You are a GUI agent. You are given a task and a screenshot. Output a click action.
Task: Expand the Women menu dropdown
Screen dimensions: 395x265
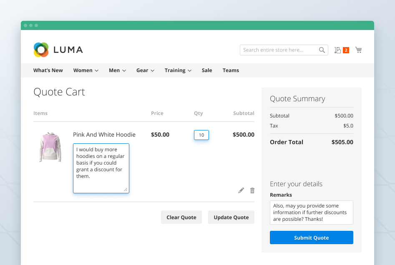point(86,70)
